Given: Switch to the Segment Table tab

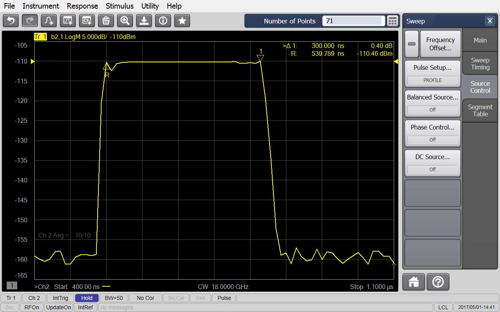Looking at the screenshot, I should coord(480,110).
